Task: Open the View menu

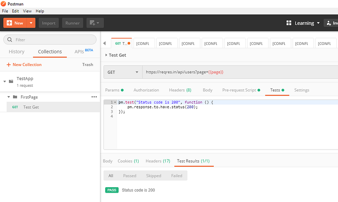Action: [x=27, y=11]
